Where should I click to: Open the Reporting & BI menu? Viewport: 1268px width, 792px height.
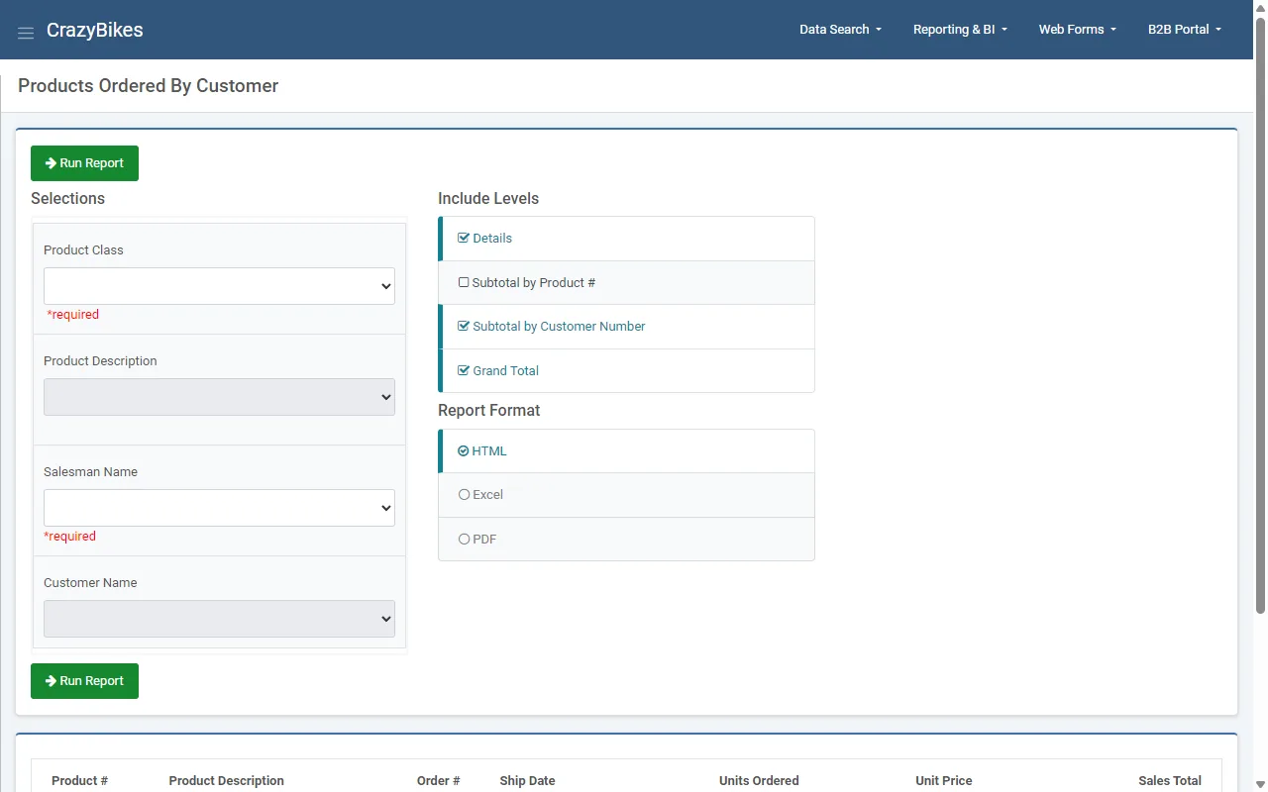tap(960, 30)
